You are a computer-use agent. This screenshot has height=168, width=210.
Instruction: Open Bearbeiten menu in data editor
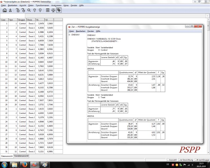click(12, 5)
